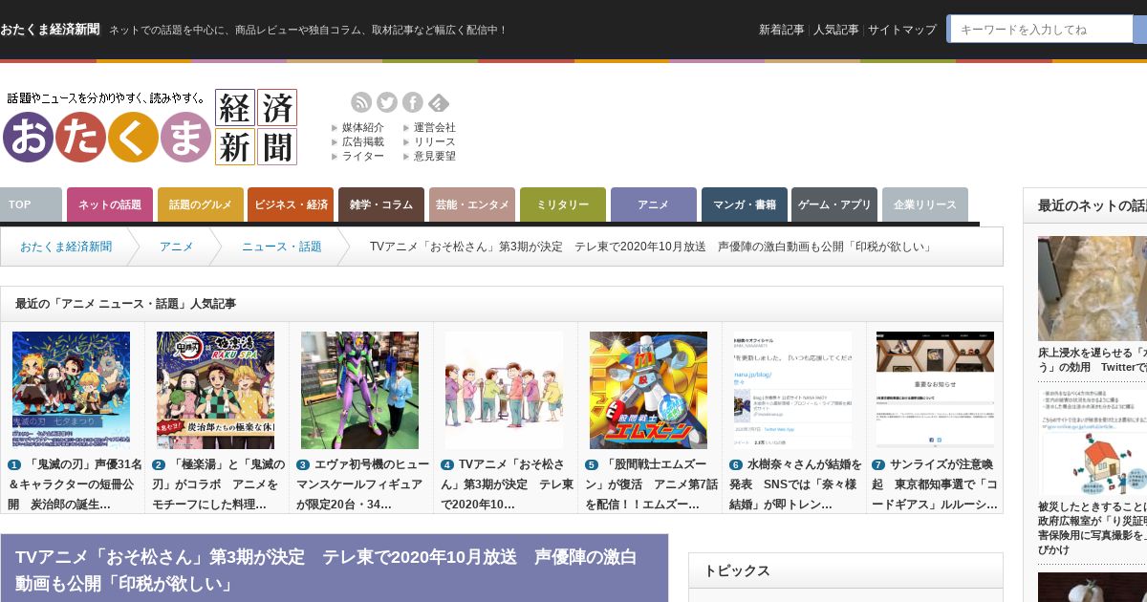Select the アニメ navigation tab
Viewport: 1147px width, 602px height.
654,204
